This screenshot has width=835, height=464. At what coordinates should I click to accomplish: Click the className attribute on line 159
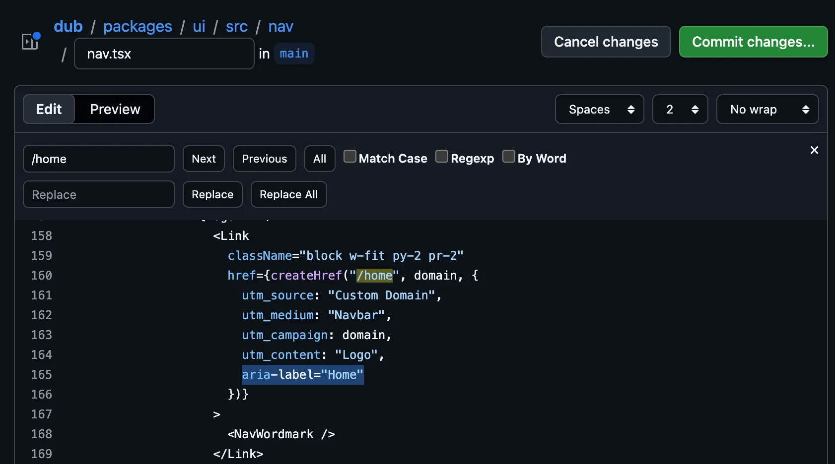coord(260,255)
